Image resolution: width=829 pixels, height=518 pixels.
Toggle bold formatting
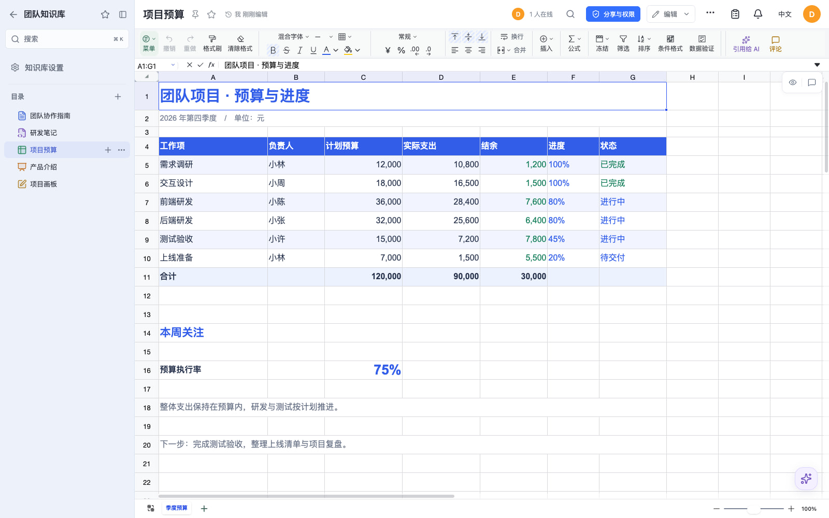(x=273, y=50)
